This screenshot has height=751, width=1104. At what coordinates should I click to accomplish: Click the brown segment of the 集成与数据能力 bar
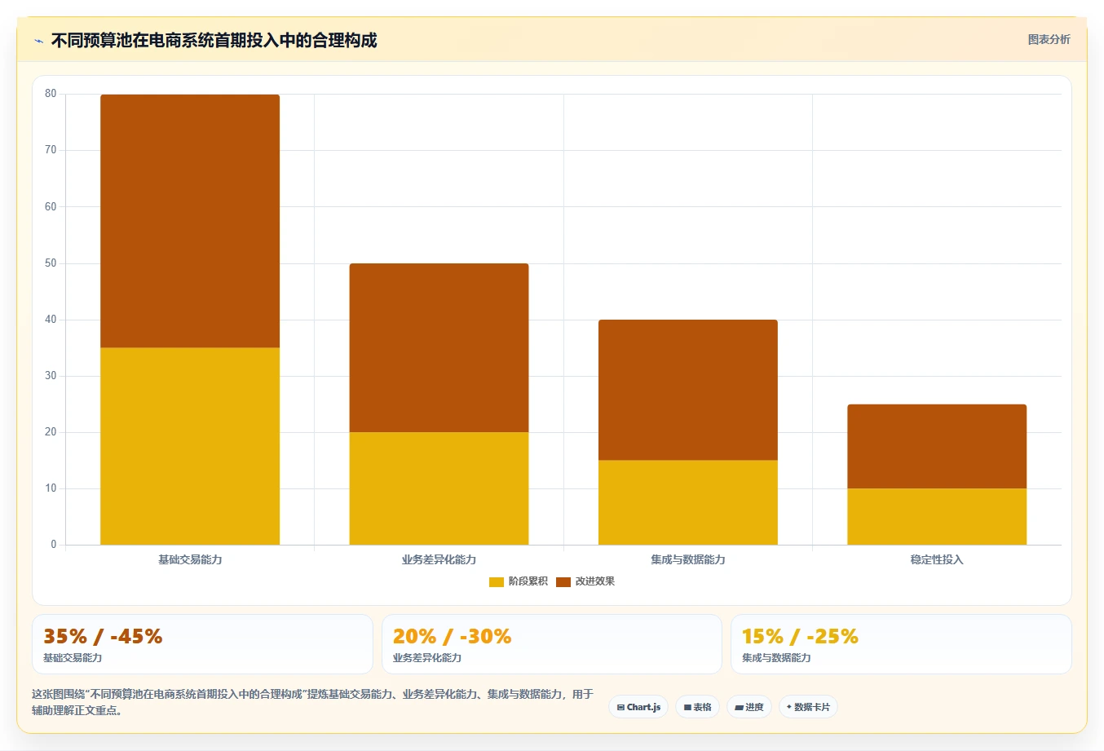pos(688,390)
